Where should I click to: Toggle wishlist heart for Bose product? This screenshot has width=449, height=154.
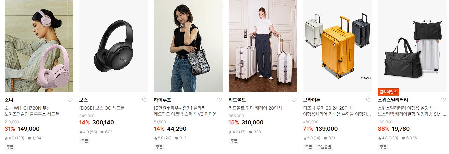pos(145,100)
